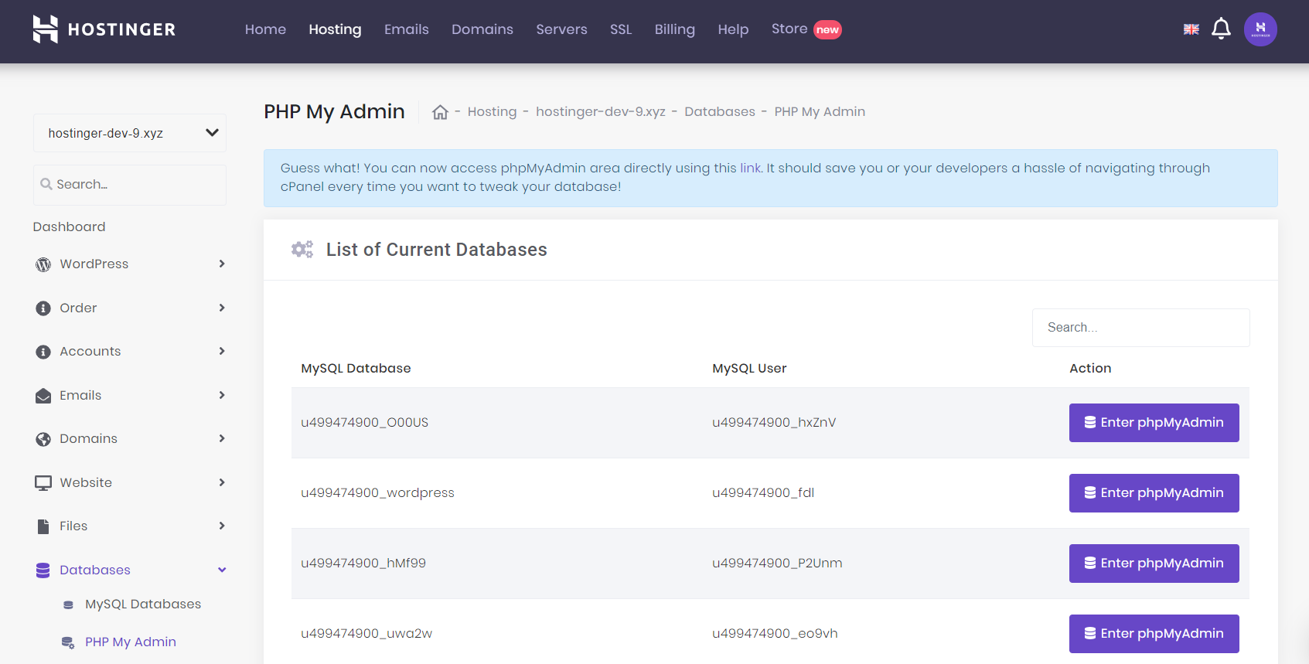Expand the Emails sidebar chevron

pos(222,395)
